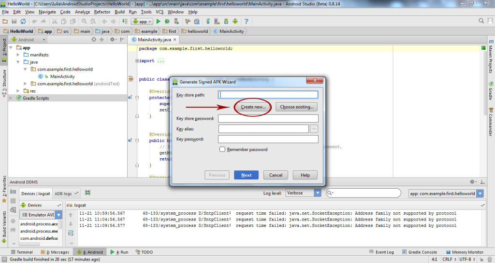Expand the Gradle Scripts node
This screenshot has width=495, height=263.
(x=11, y=98)
